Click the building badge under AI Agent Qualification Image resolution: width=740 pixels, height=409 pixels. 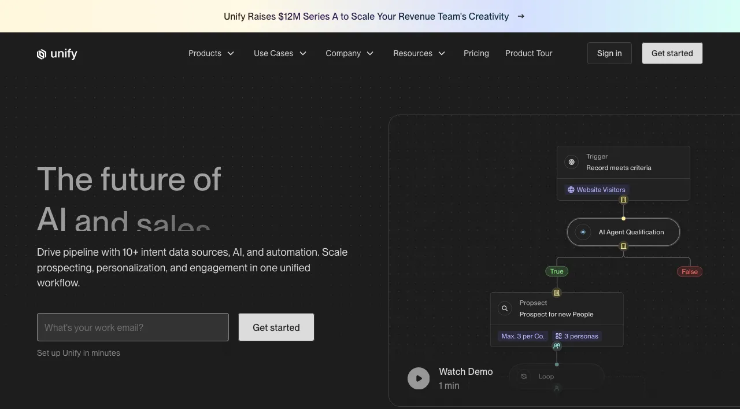tap(623, 246)
